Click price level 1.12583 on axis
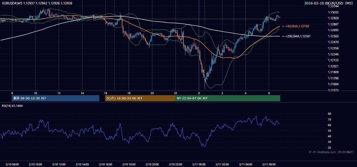 [x=333, y=36]
